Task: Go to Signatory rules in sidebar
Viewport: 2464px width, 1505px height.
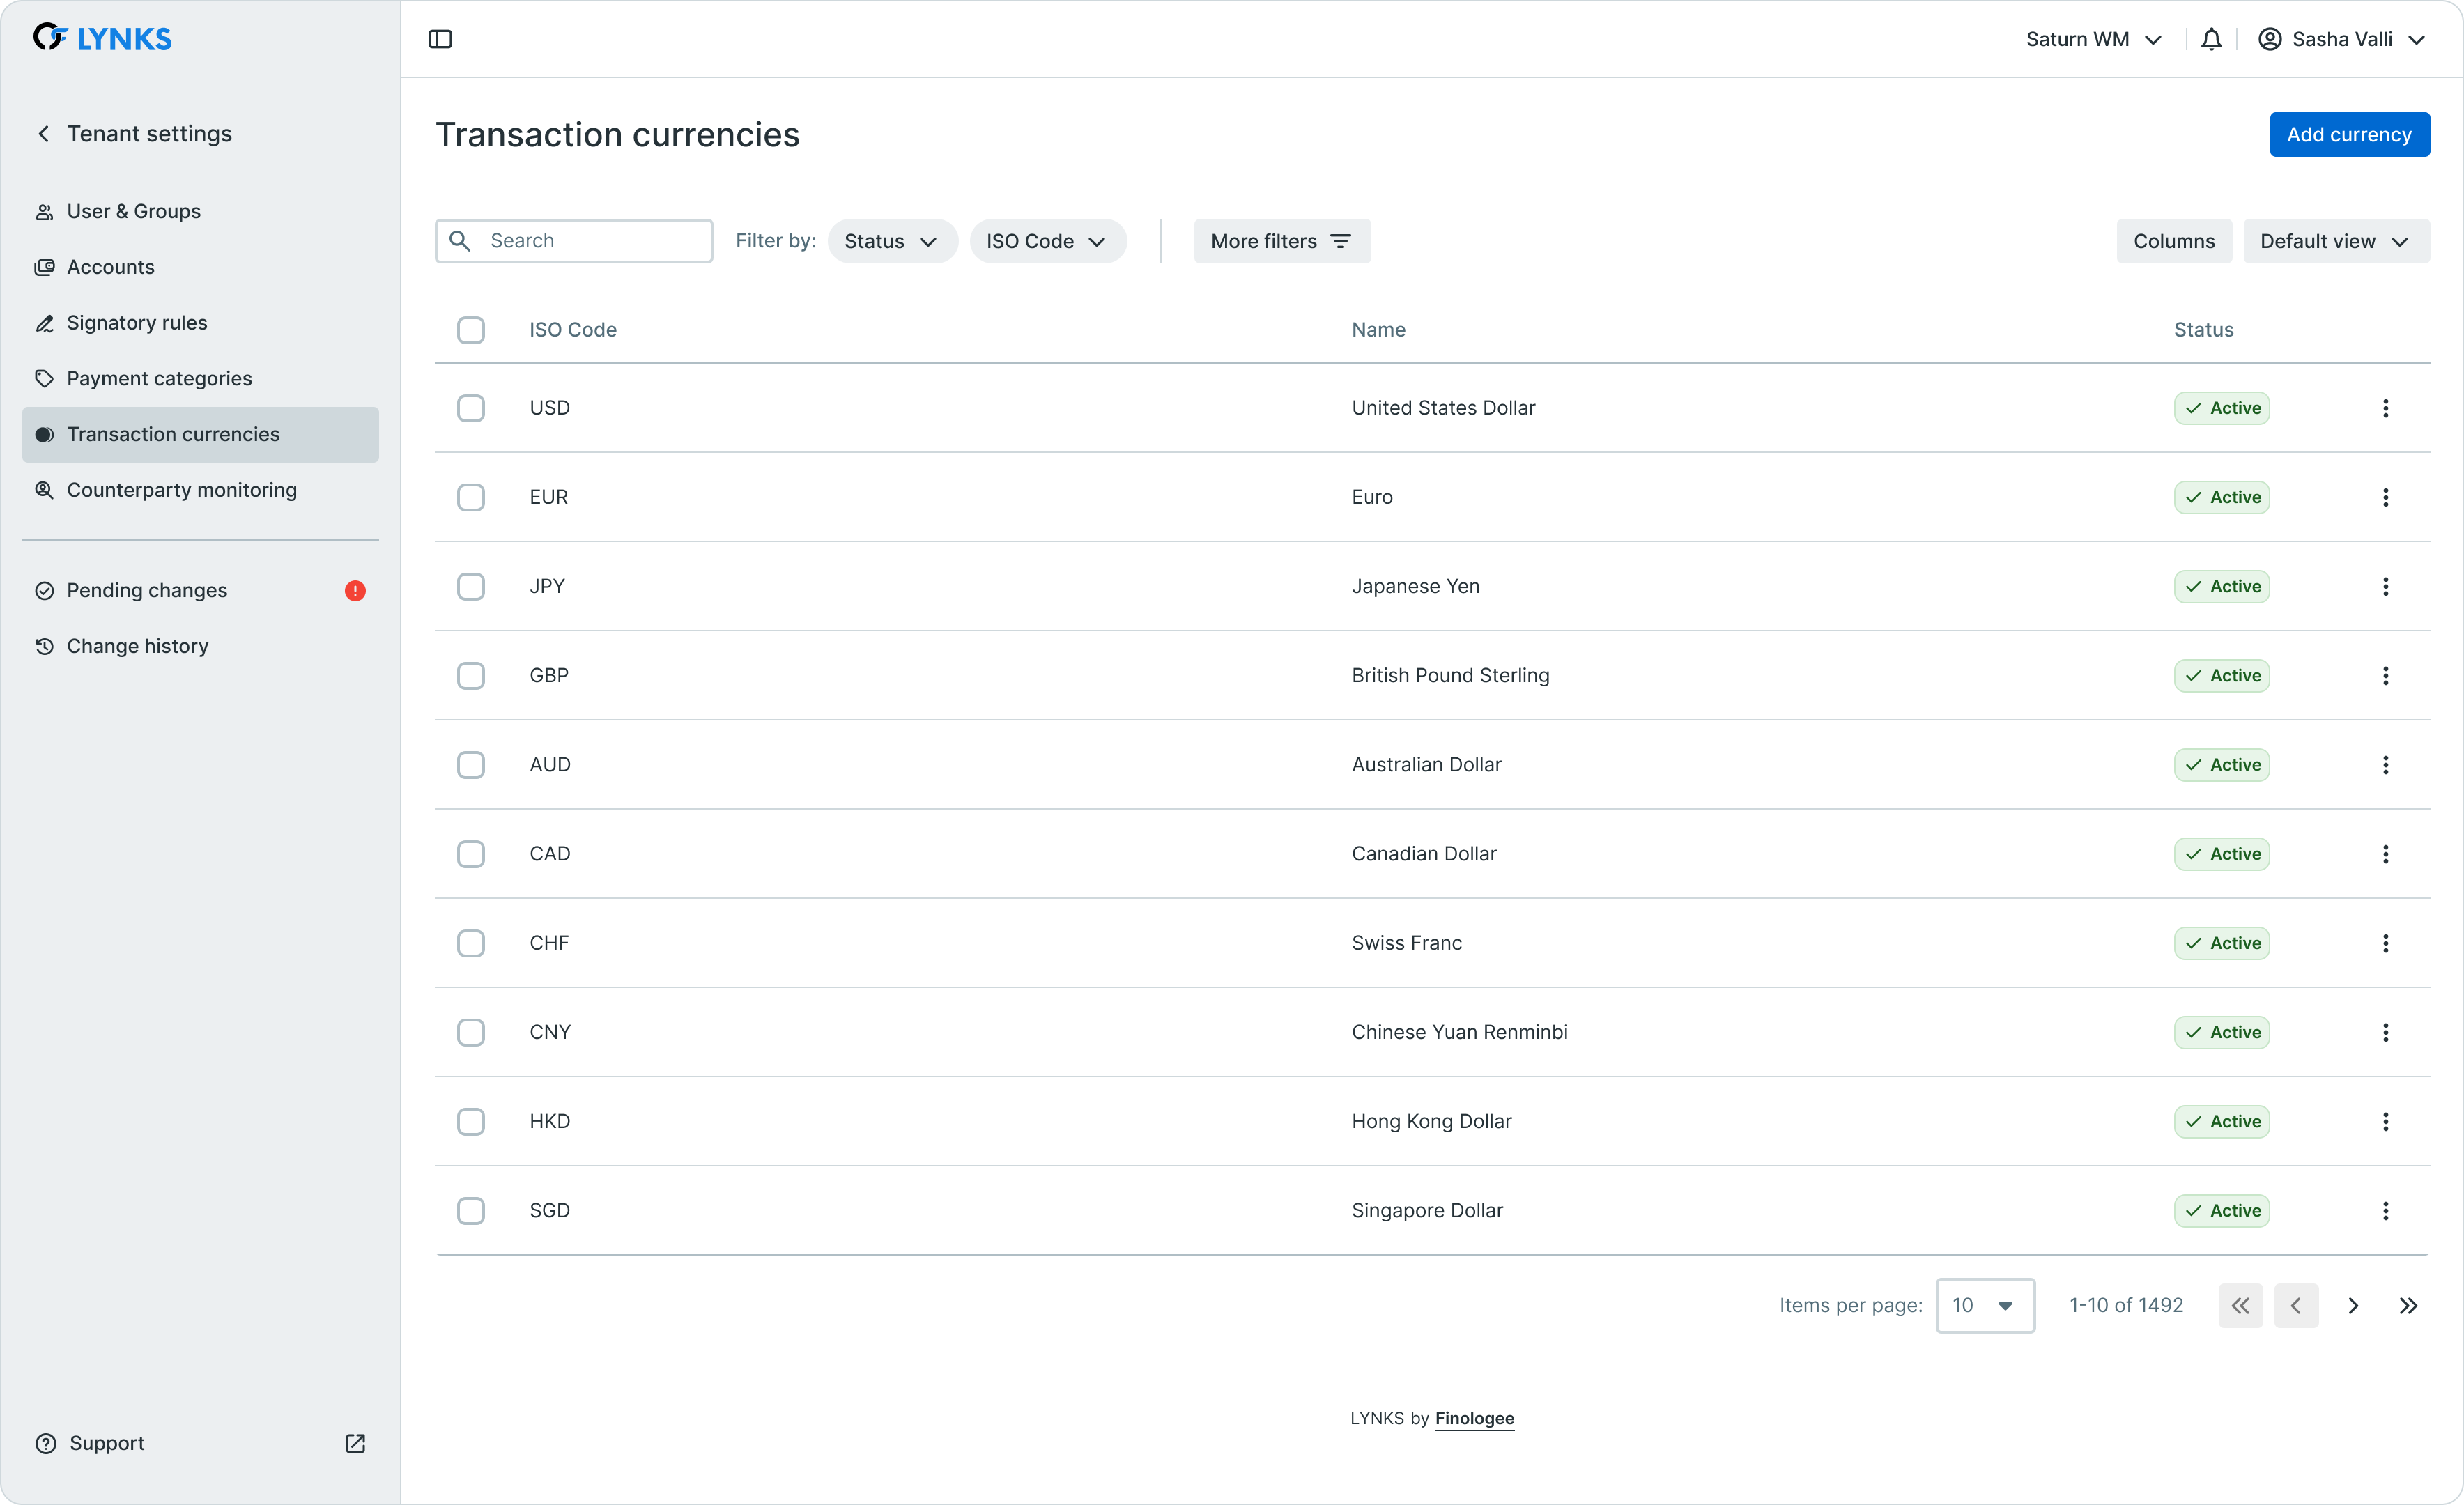Action: tap(137, 323)
